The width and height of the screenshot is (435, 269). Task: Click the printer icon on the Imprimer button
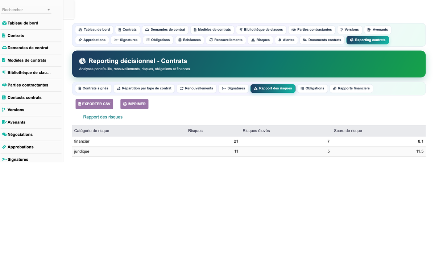point(125,104)
